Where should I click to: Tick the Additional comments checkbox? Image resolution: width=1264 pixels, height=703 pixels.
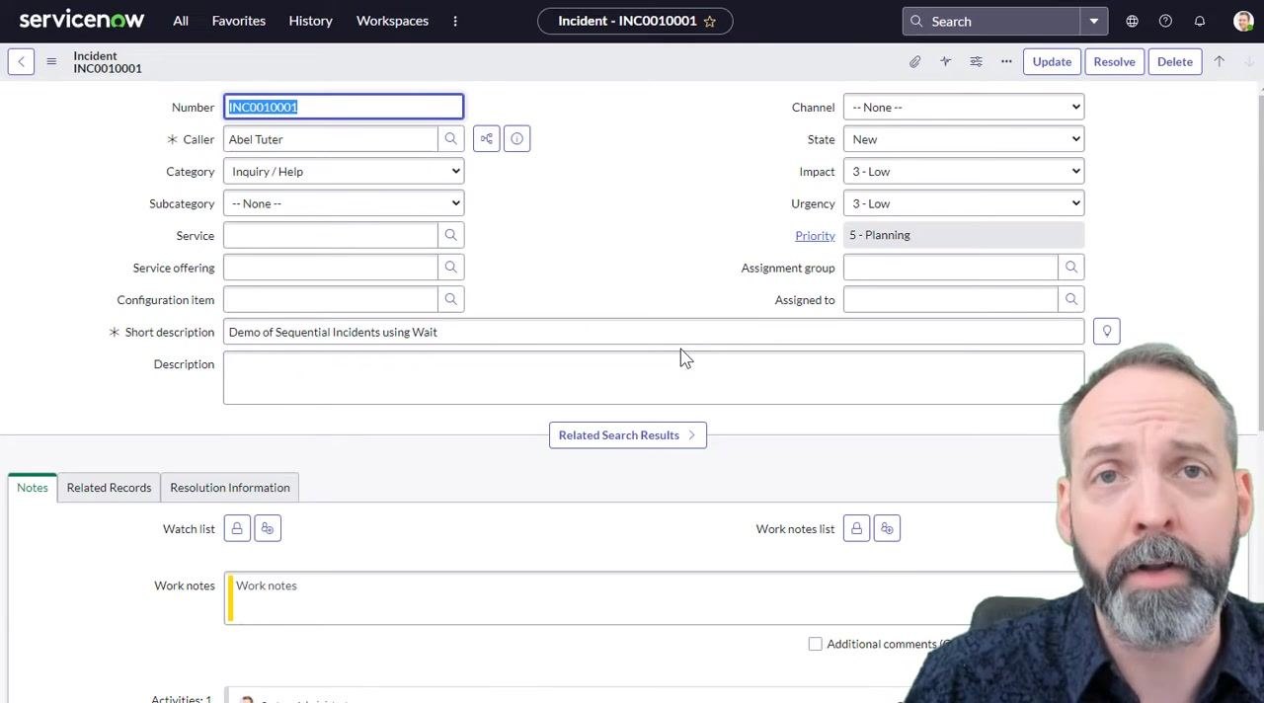tap(815, 644)
